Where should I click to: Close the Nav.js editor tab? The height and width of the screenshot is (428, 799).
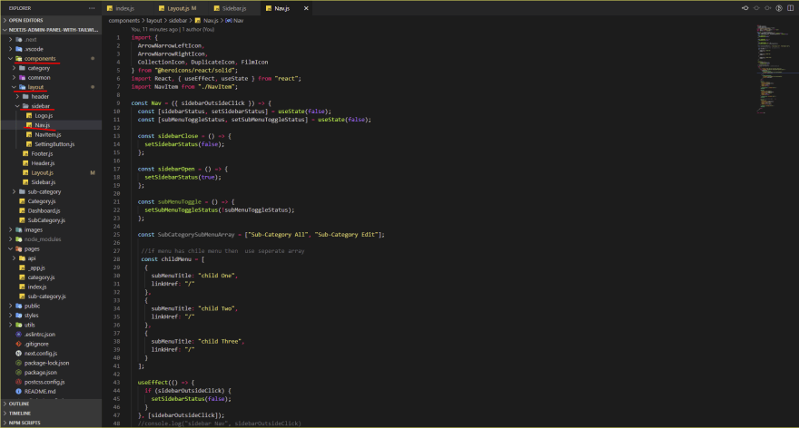click(x=306, y=8)
